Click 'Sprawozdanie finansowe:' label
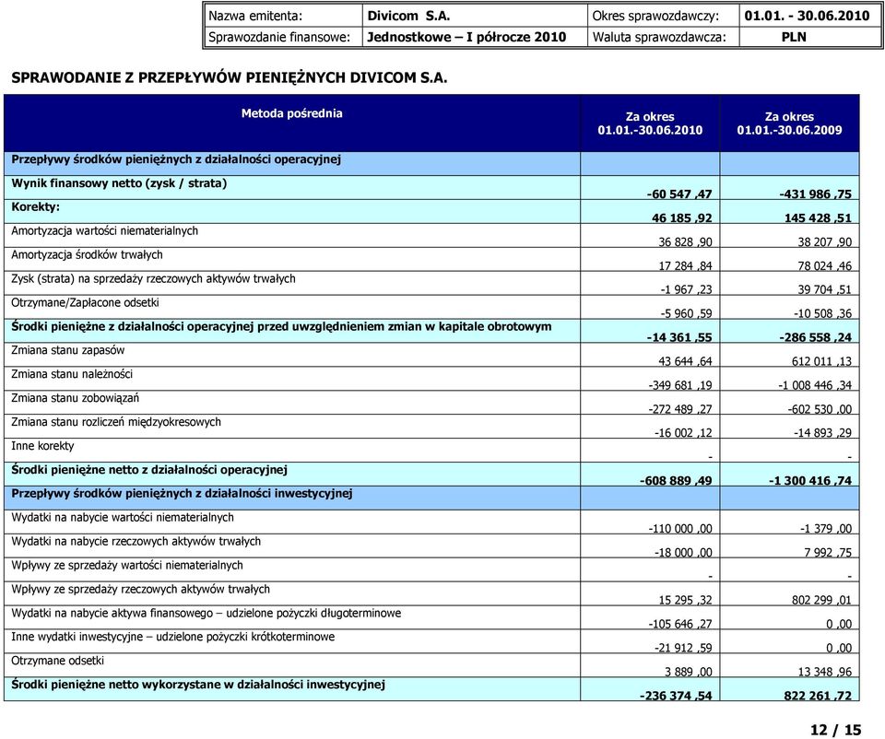Image resolution: width=885 pixels, height=739 pixels. pyautogui.click(x=279, y=37)
